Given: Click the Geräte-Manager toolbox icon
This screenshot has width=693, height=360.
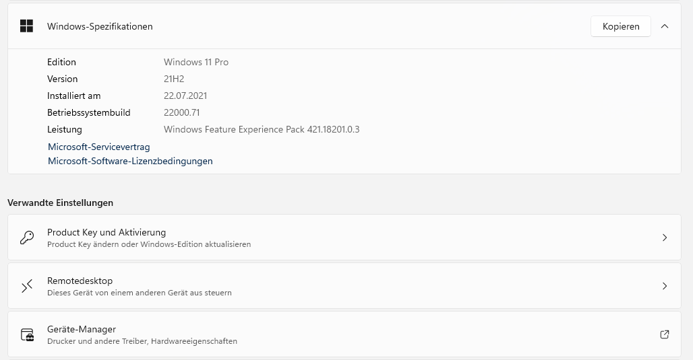Looking at the screenshot, I should [27, 334].
